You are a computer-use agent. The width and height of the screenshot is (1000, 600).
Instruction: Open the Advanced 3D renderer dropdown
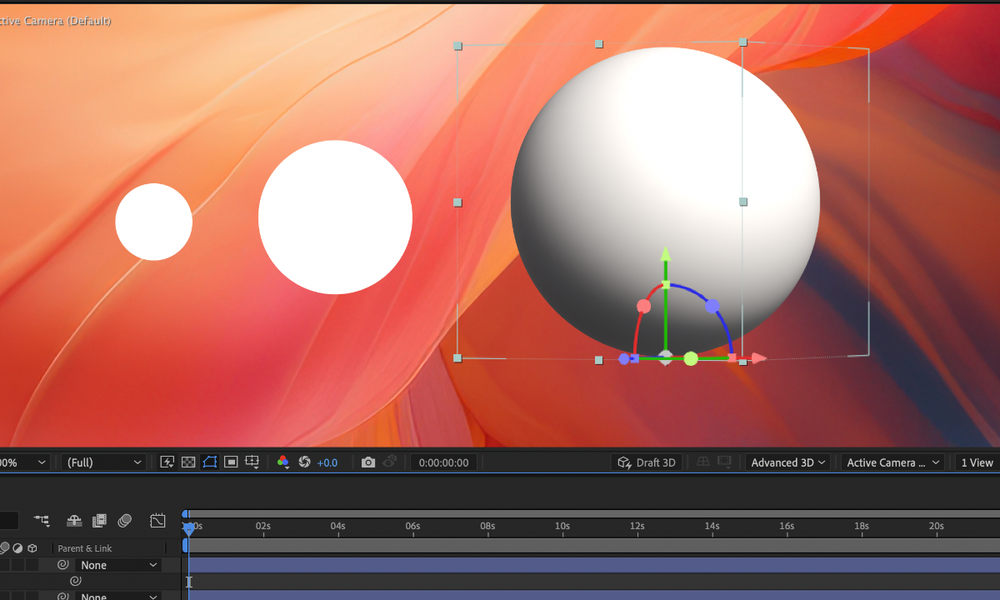[788, 462]
